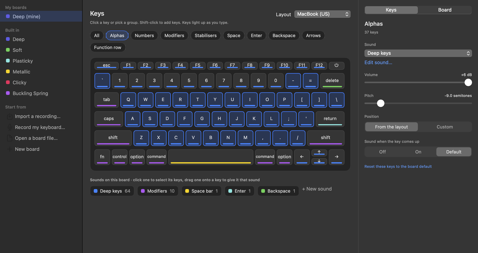Set key-up sound to On

418,152
